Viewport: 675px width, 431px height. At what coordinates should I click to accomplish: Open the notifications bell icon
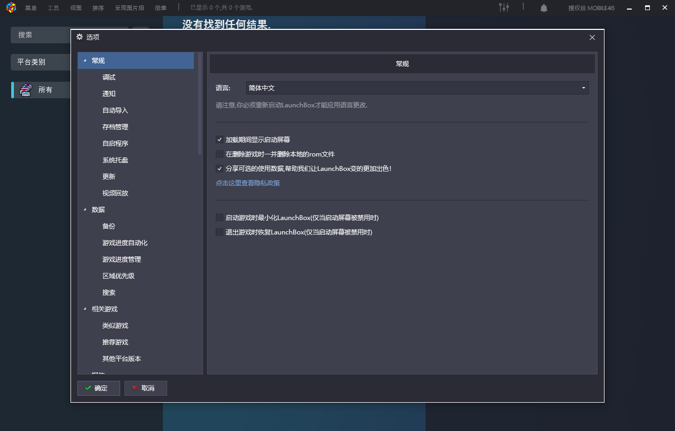click(544, 8)
